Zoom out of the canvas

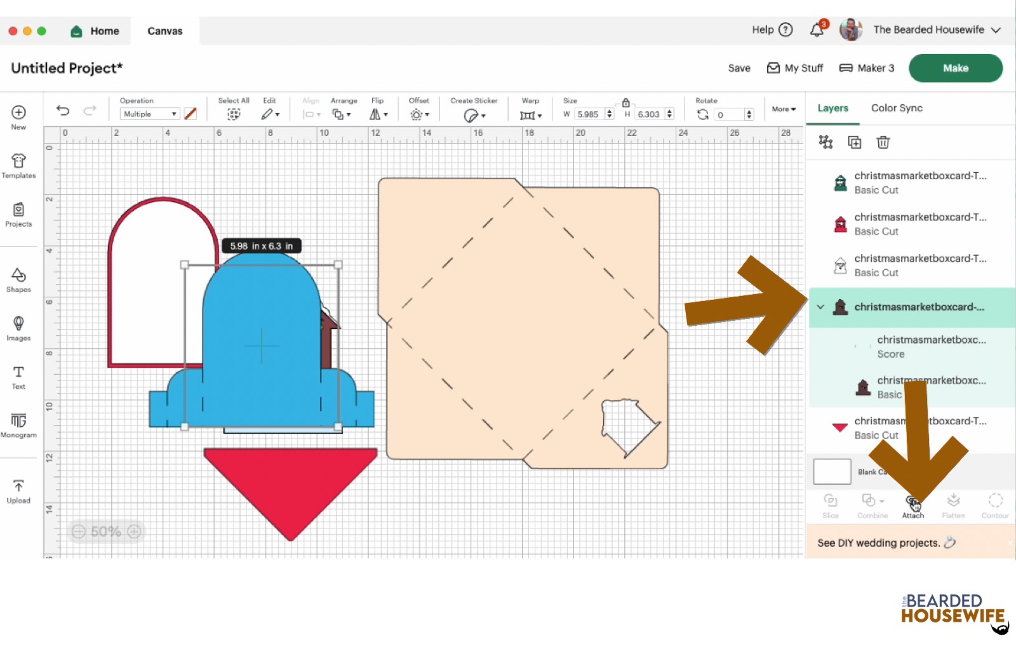point(78,532)
